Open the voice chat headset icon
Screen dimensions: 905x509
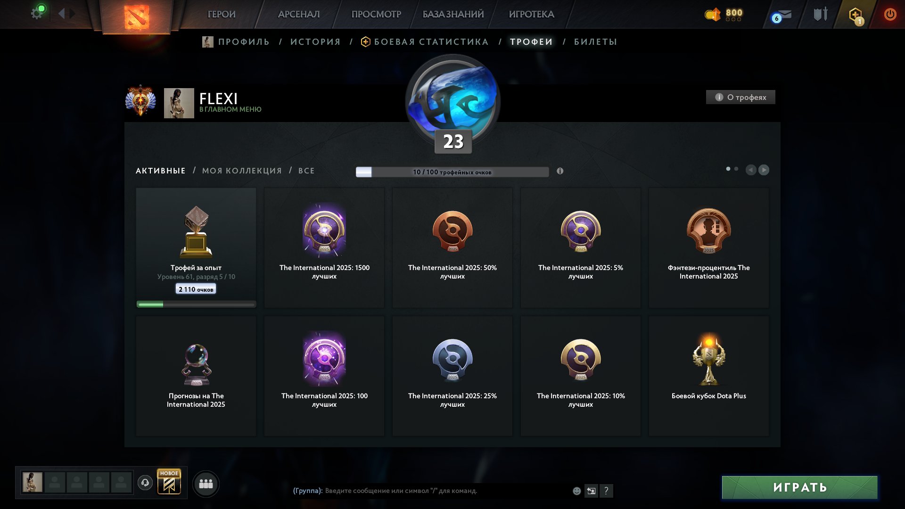[145, 483]
